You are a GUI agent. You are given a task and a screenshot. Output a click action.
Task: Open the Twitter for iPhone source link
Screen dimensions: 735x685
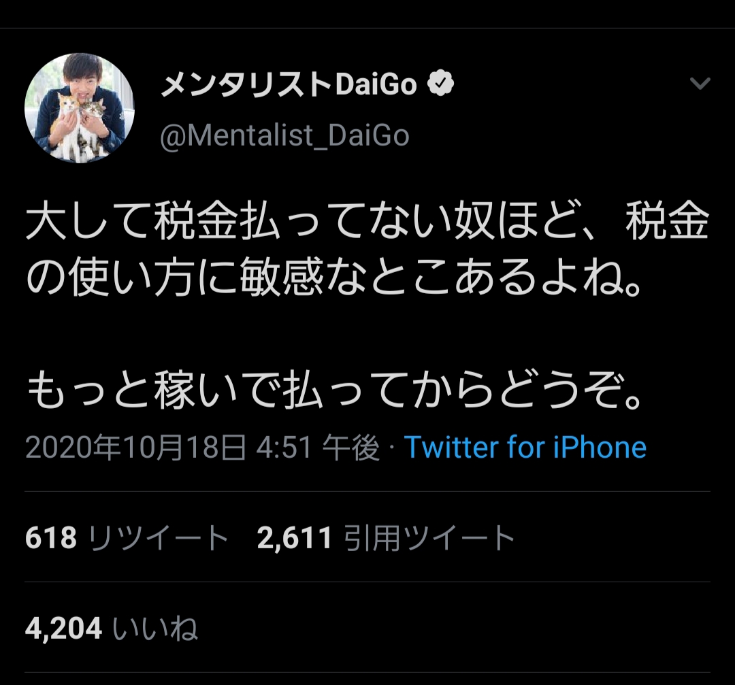click(525, 448)
